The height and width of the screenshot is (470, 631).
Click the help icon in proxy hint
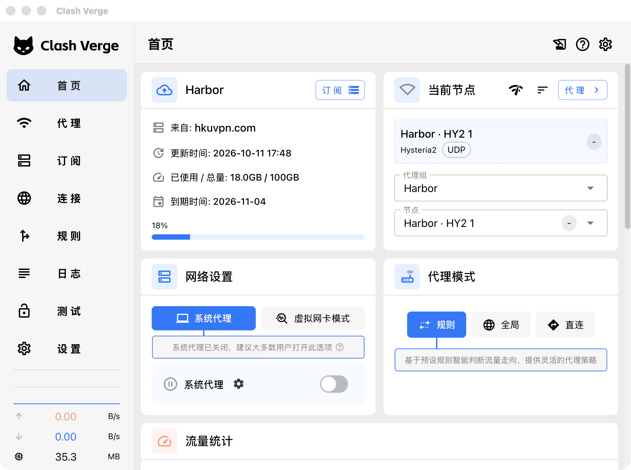[340, 347]
